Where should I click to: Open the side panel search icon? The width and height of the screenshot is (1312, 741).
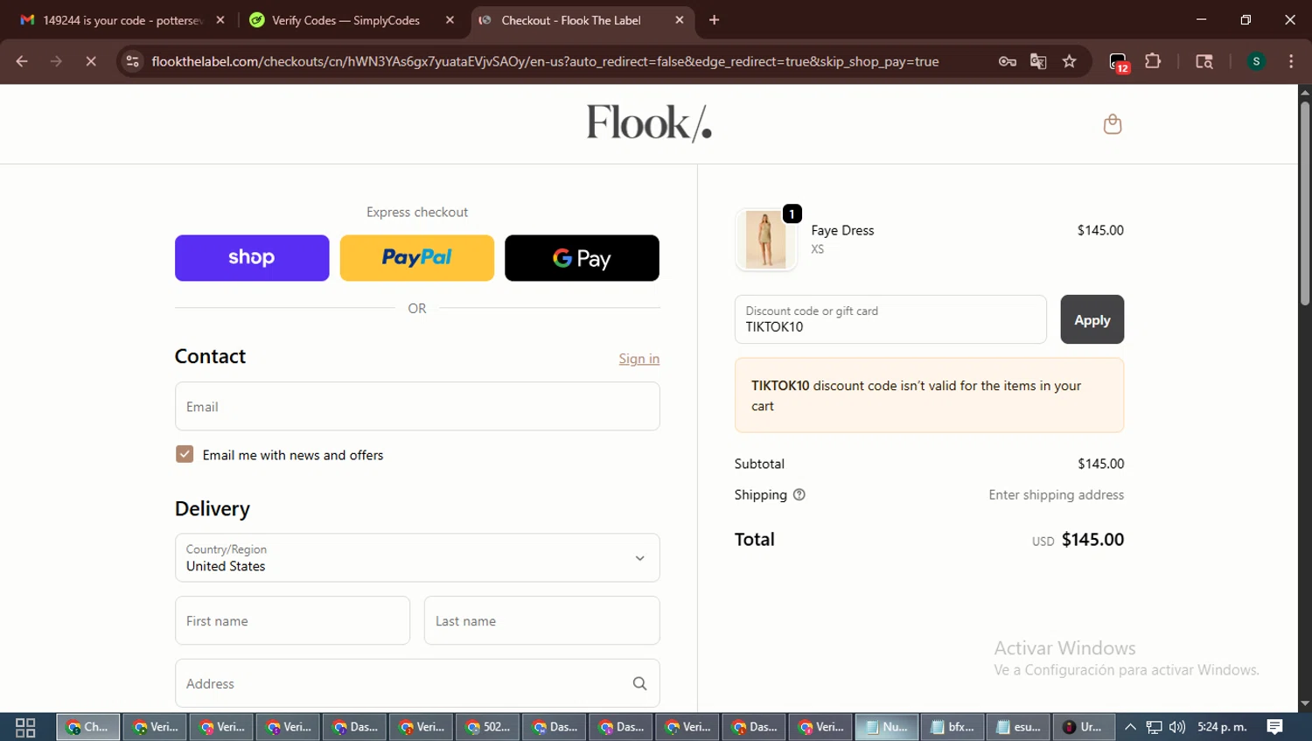pyautogui.click(x=1204, y=61)
